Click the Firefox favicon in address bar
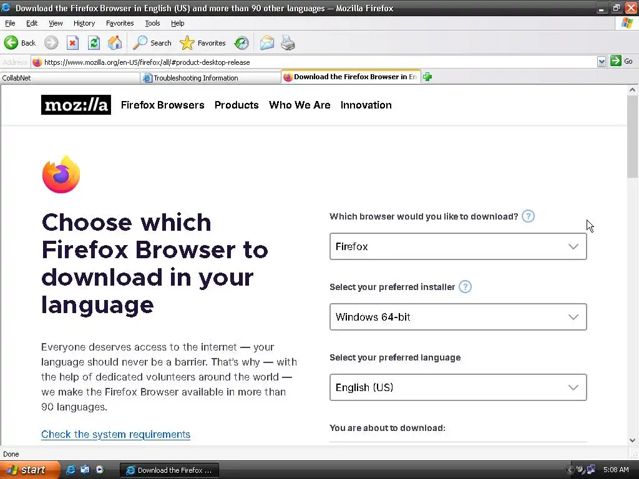Screen dimensions: 639x479 click(37, 62)
